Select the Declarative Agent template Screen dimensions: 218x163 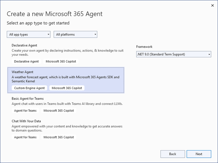66,54
